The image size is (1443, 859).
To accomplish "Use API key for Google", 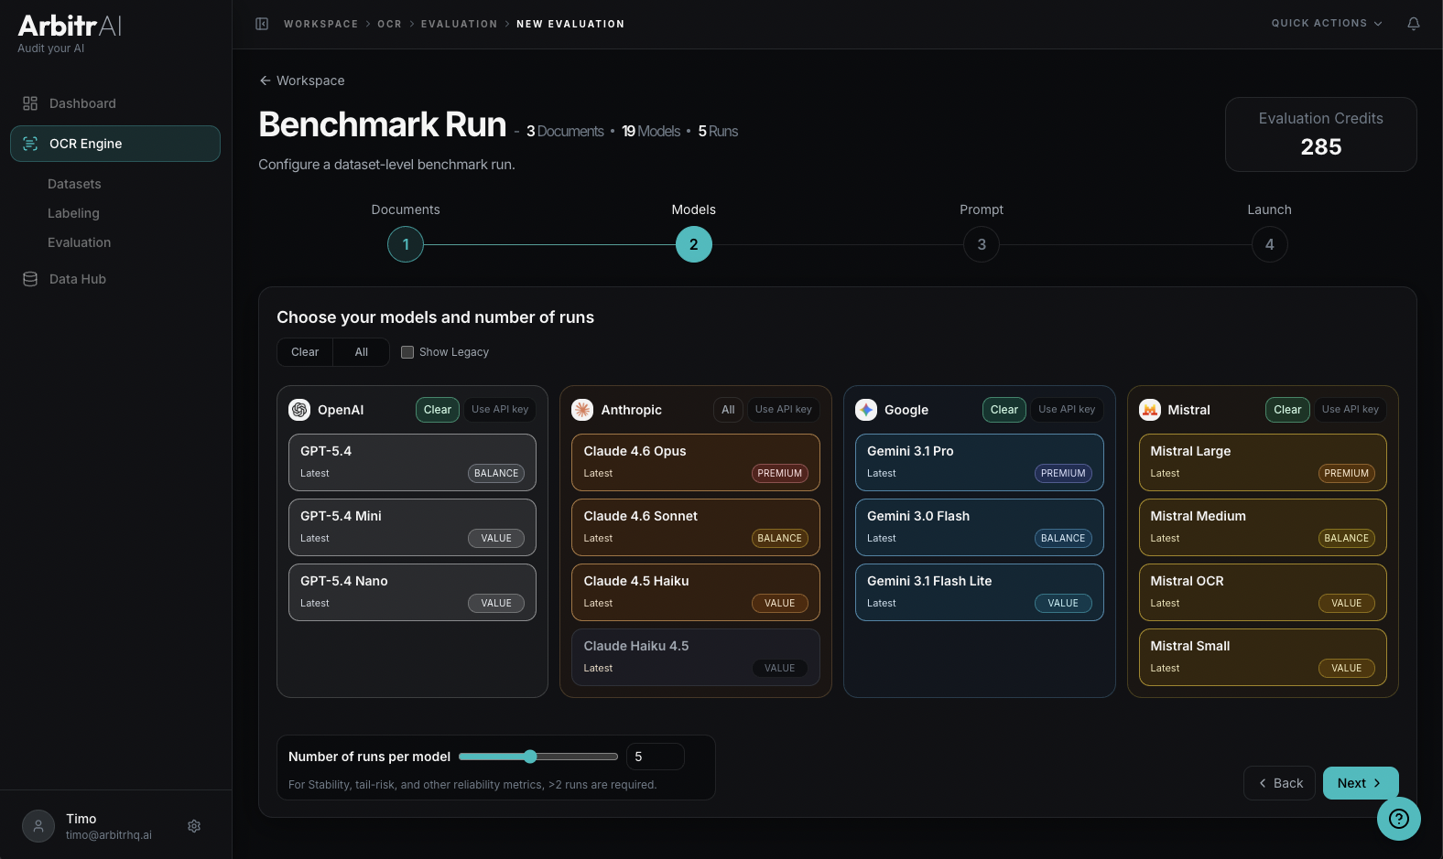I will tap(1067, 410).
